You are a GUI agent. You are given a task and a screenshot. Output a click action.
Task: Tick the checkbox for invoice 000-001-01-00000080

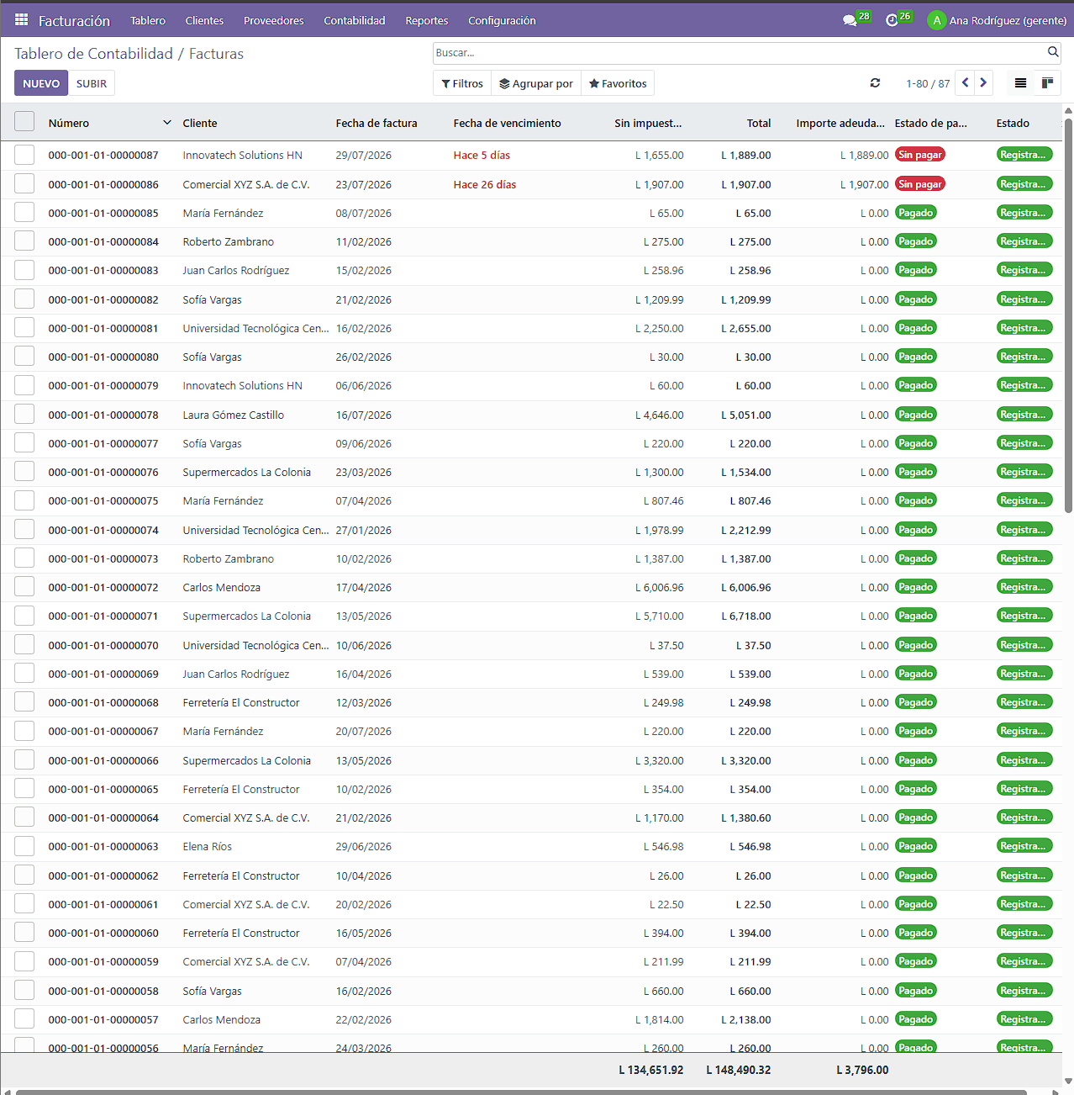24,357
